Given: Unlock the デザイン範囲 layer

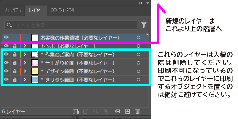Looking at the screenshot, I should tap(15, 71).
